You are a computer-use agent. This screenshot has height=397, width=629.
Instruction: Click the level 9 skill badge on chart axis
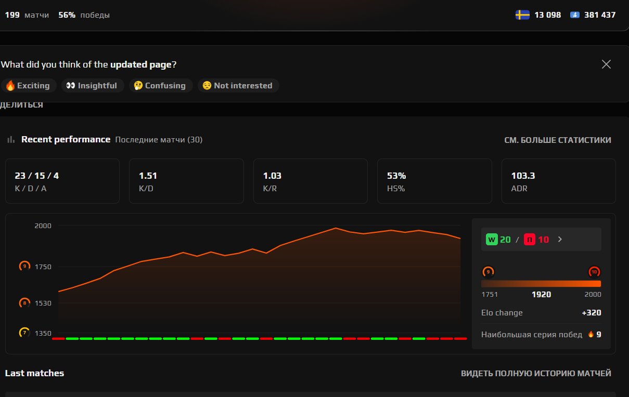(24, 266)
